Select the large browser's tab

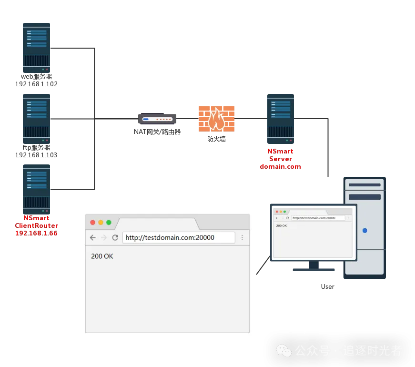point(157,224)
